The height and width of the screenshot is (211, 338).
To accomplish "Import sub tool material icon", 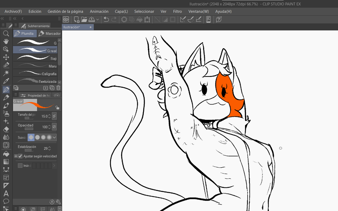I will coord(46,88).
